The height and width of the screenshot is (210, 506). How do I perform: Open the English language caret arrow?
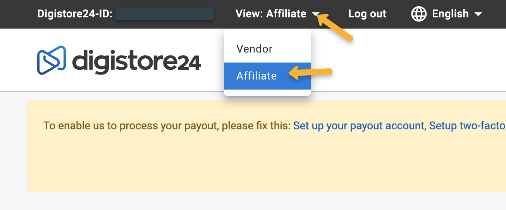coord(478,15)
